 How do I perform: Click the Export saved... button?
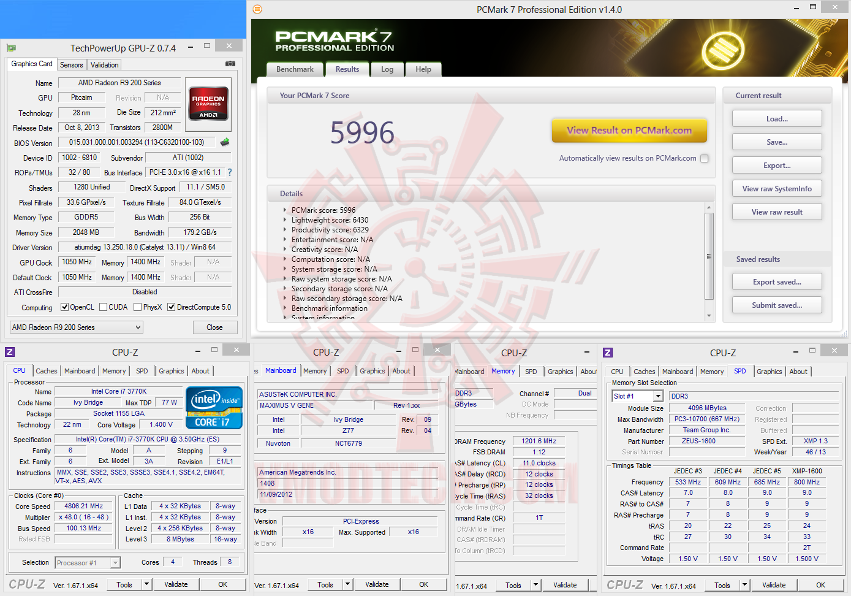click(777, 282)
